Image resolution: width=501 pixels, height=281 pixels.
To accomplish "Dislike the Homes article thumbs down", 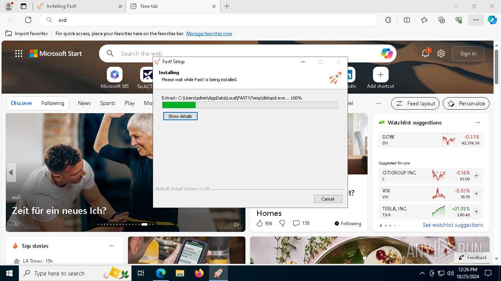I will tap(282, 223).
